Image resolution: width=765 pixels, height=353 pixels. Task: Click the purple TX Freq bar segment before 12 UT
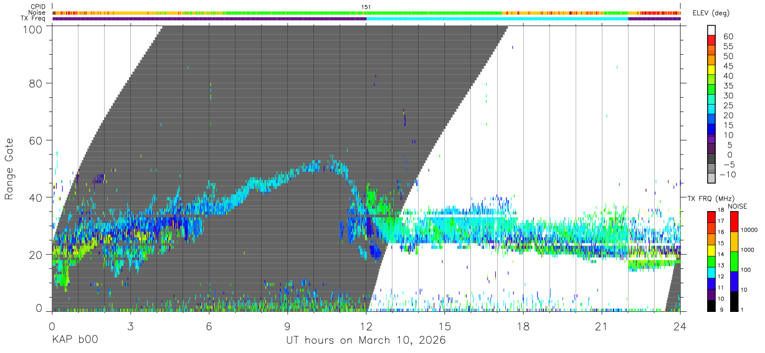pos(209,19)
